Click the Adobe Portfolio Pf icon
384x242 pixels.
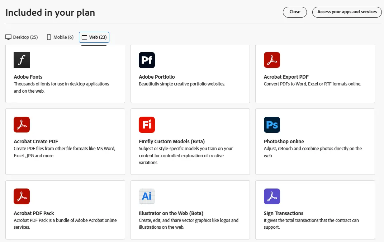147,60
